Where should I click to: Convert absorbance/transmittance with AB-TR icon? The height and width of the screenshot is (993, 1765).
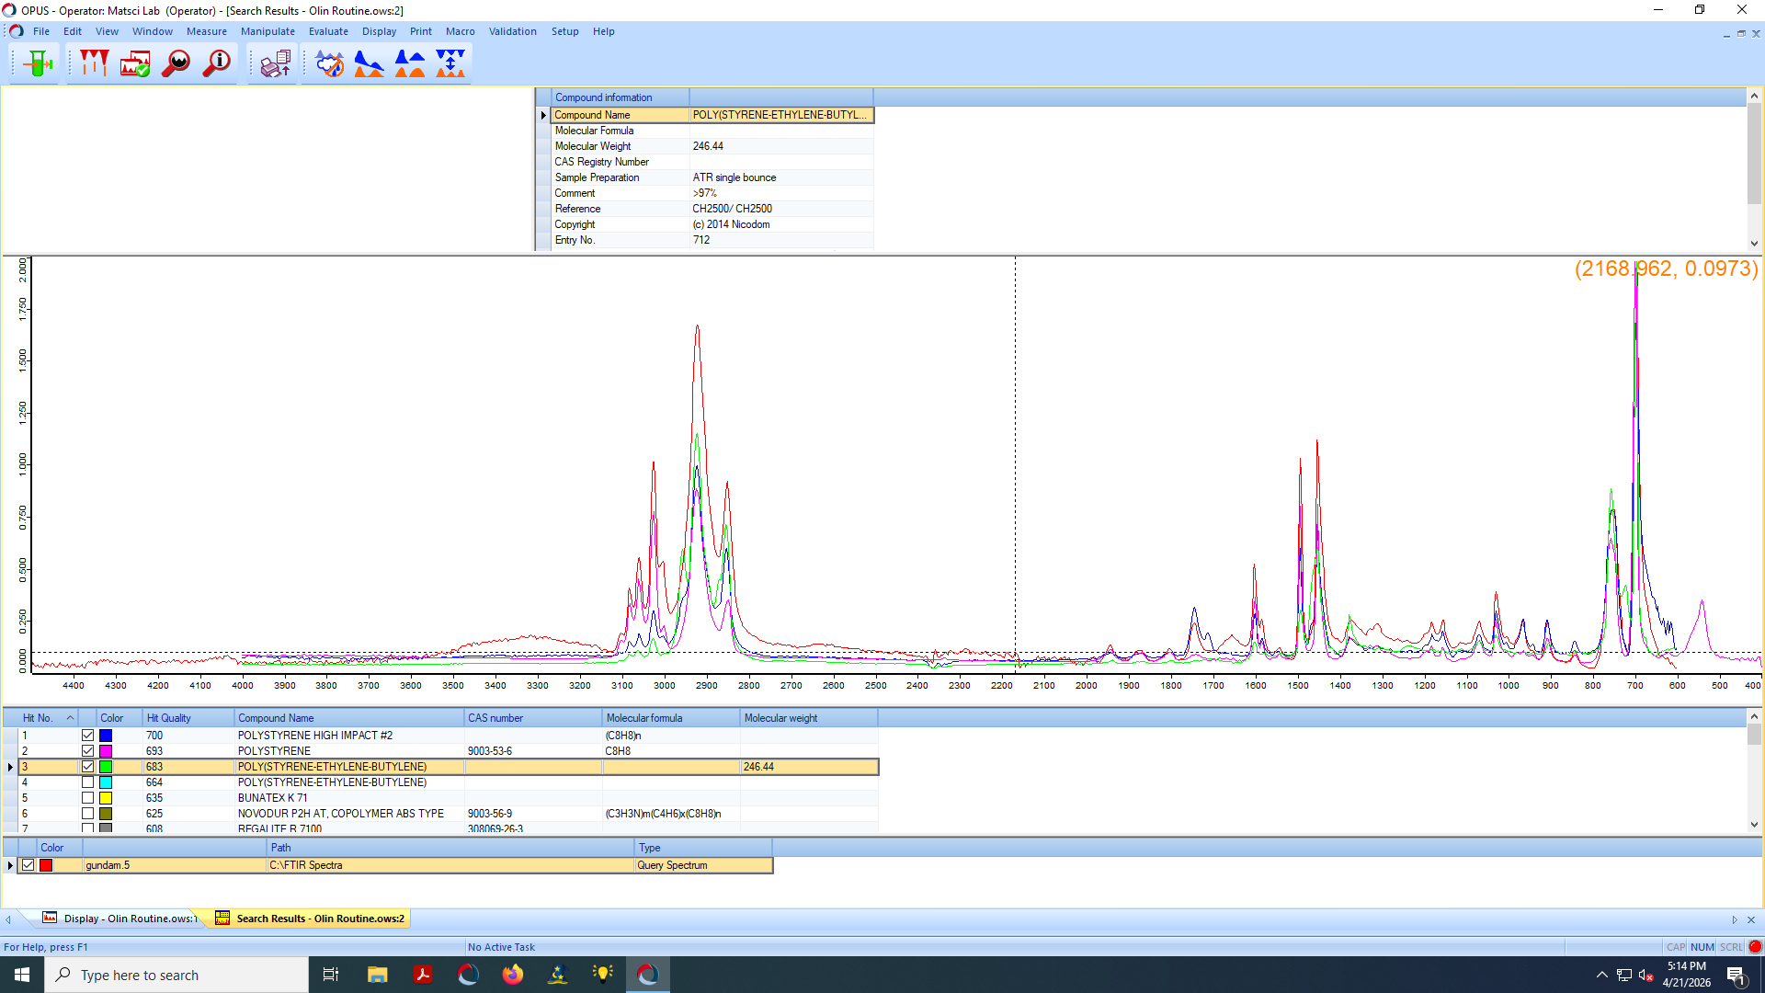[x=450, y=63]
